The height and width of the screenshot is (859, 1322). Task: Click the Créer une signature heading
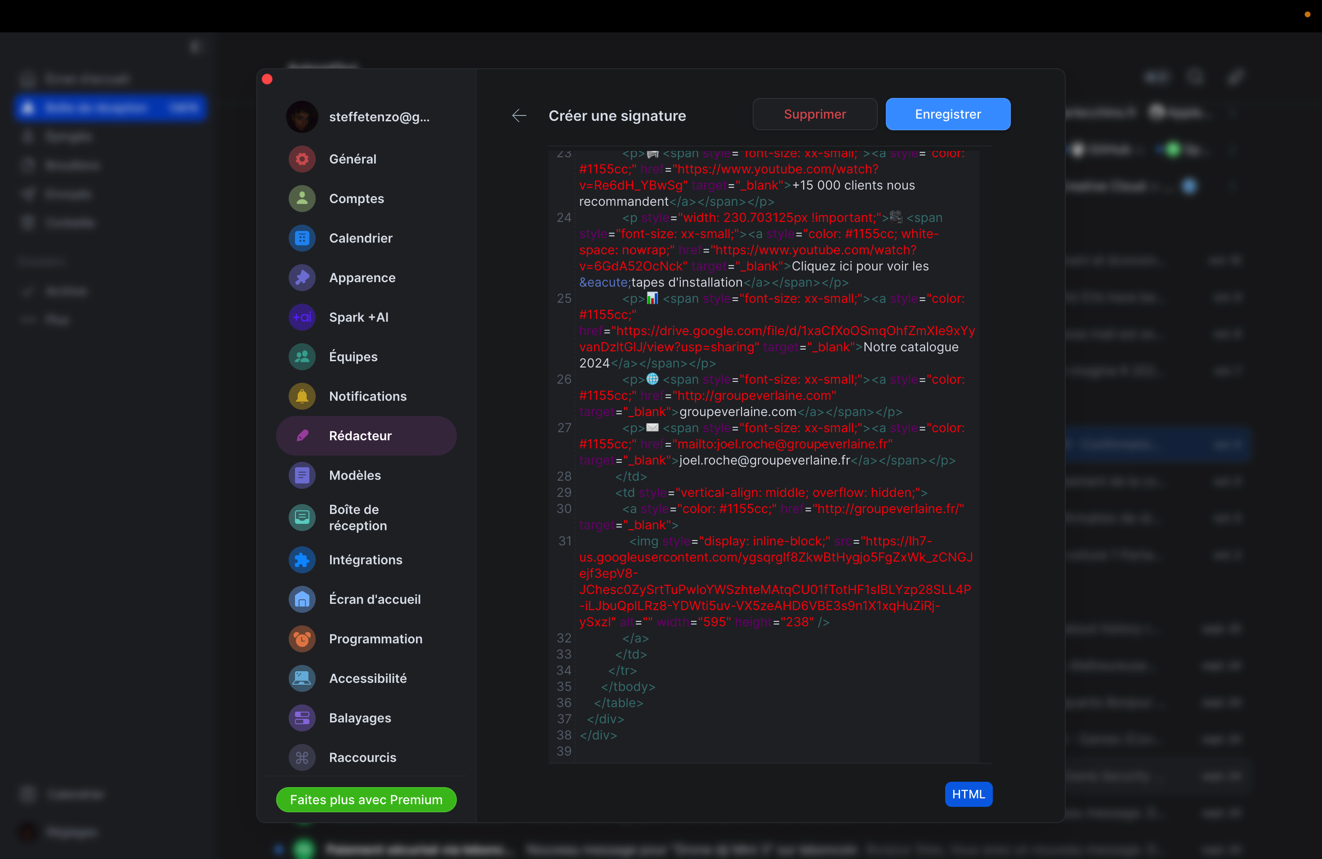pyautogui.click(x=617, y=116)
